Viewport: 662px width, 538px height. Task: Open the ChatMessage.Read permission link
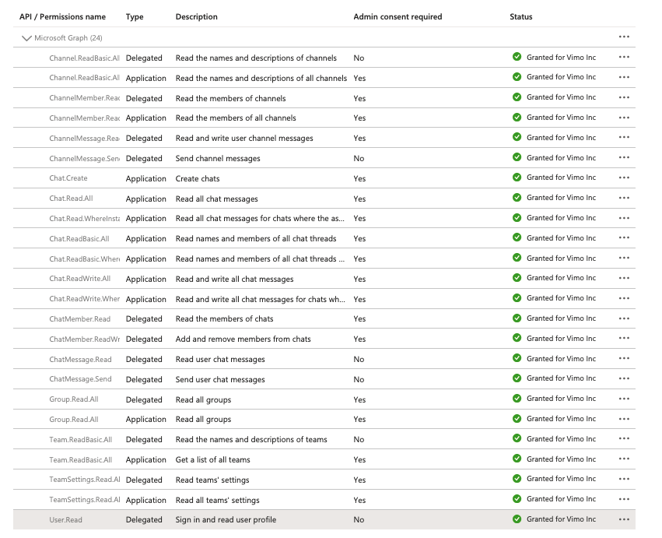click(80, 360)
